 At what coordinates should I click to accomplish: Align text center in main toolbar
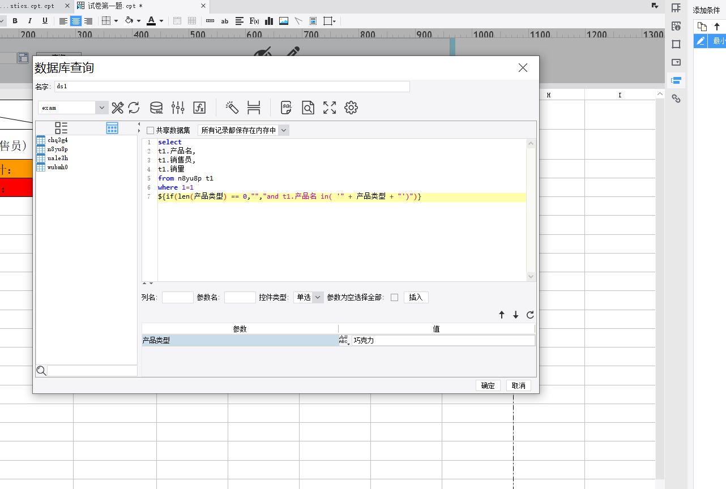76,21
